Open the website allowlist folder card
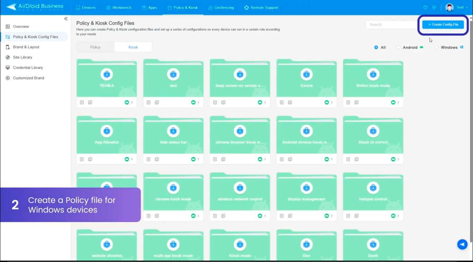Image resolution: width=473 pixels, height=262 pixels. click(107, 245)
